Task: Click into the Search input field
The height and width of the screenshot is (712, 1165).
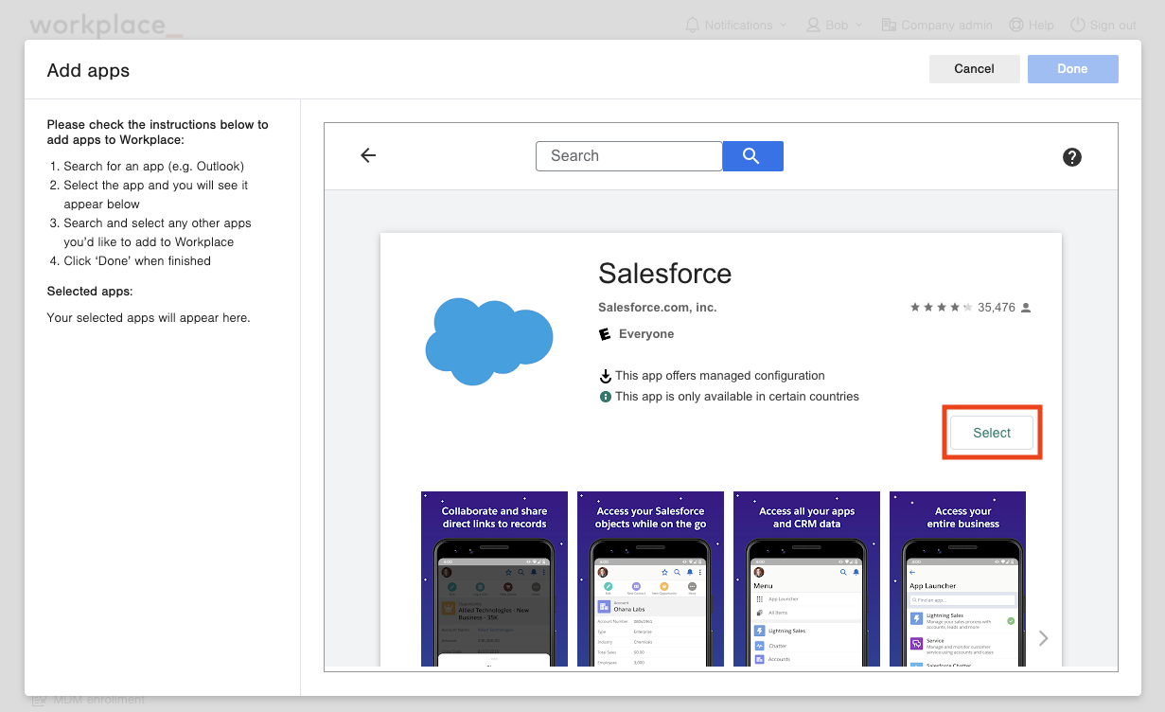Action: click(629, 156)
